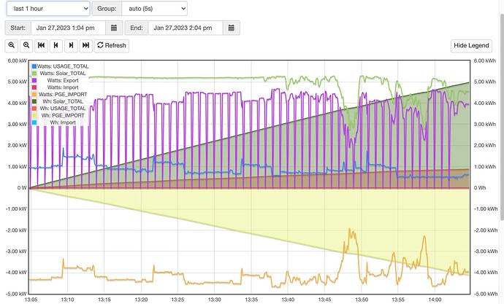Click the Hide Legend button
This screenshot has width=504, height=304.
471,45
